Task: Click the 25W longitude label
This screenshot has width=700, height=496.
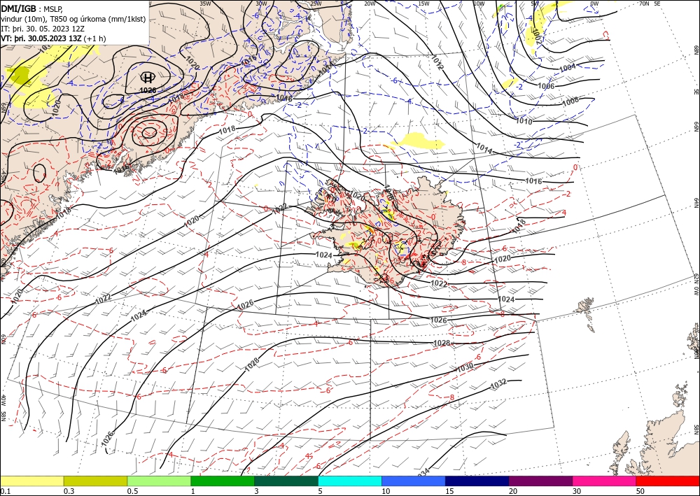Action: (x=316, y=3)
